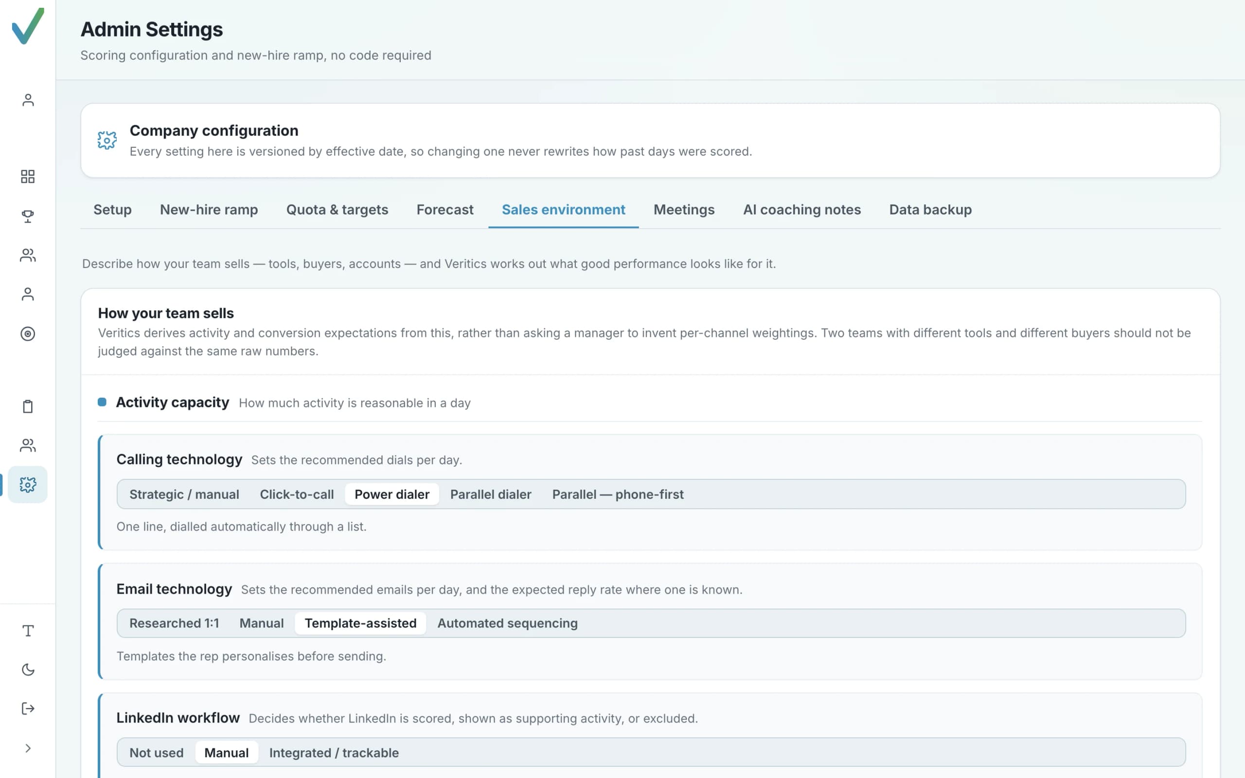Click the Activity capacity section heading
Screen dimensions: 1245x778
172,403
